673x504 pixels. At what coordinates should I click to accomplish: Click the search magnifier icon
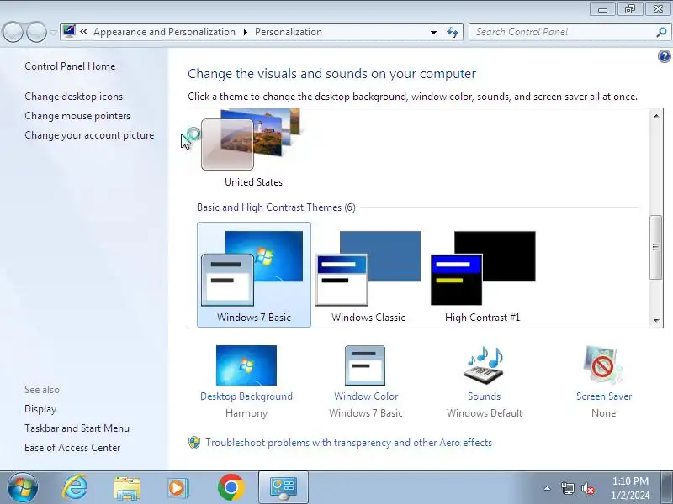(661, 32)
